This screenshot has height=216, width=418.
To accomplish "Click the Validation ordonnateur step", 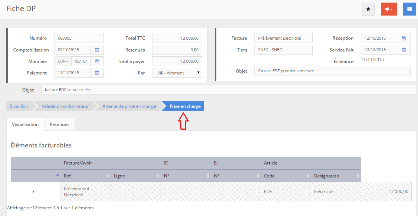I will coord(65,106).
